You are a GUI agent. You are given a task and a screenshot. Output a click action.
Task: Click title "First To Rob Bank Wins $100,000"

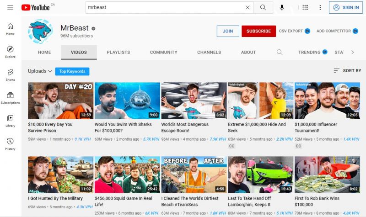[x=317, y=201]
